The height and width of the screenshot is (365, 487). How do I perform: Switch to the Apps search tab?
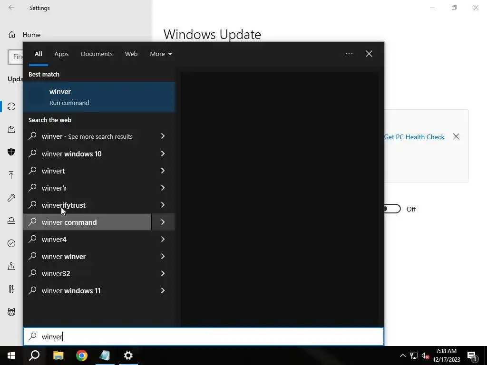tap(61, 54)
